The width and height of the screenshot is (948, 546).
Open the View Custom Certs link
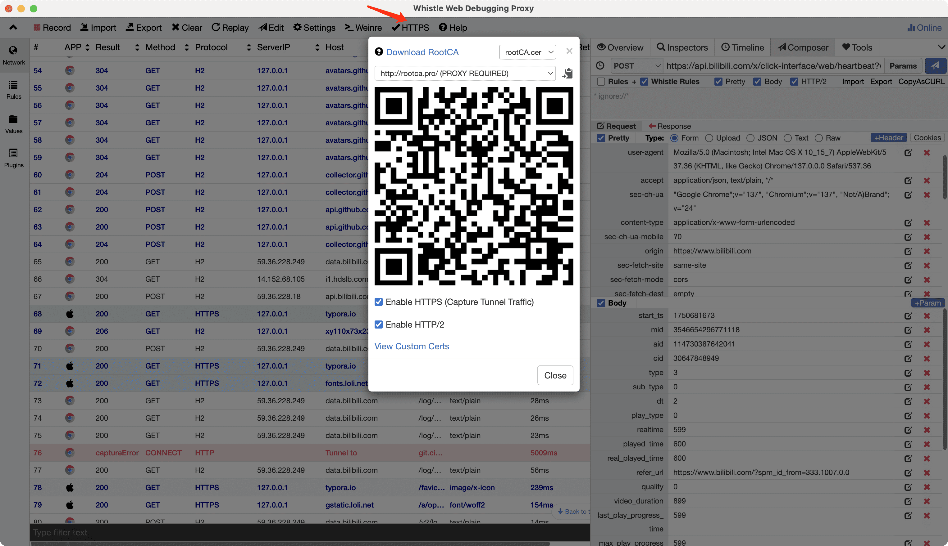pos(412,346)
